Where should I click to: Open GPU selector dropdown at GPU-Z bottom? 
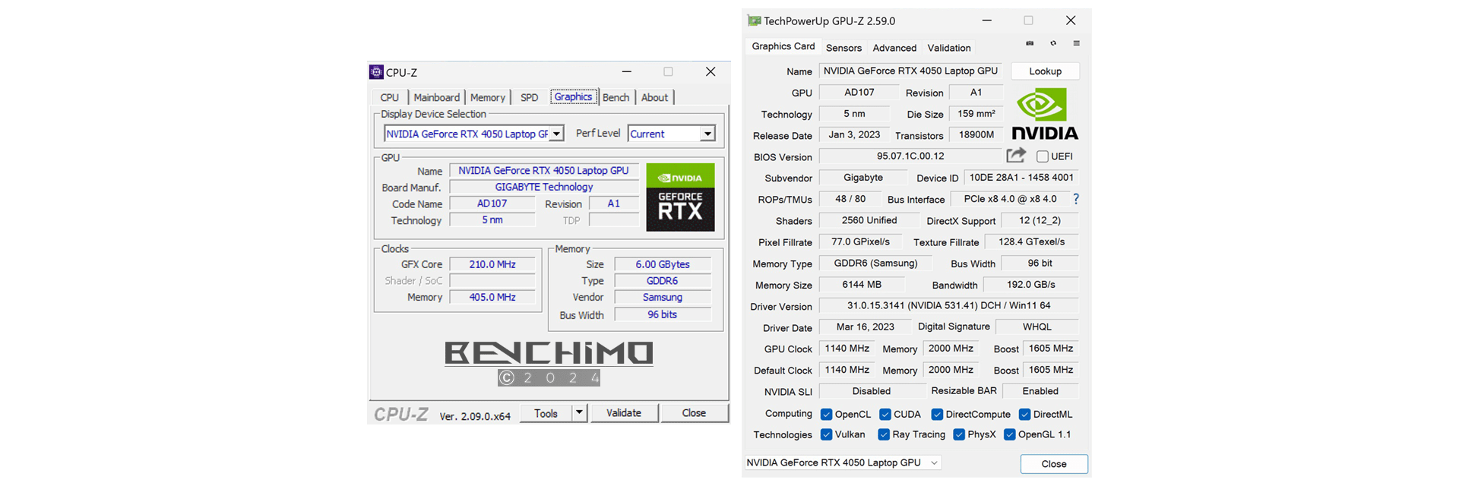[x=843, y=462]
